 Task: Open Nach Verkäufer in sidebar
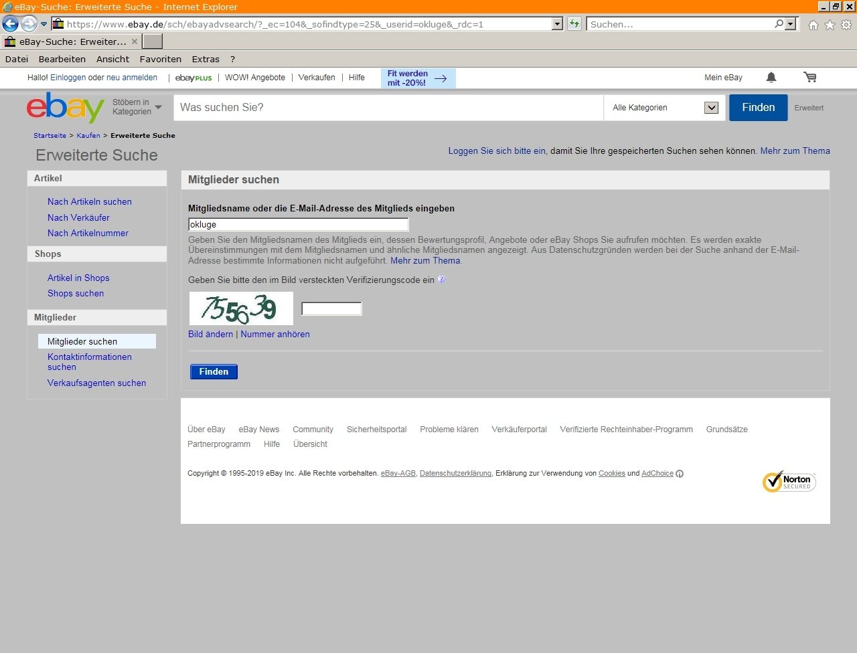tap(78, 218)
